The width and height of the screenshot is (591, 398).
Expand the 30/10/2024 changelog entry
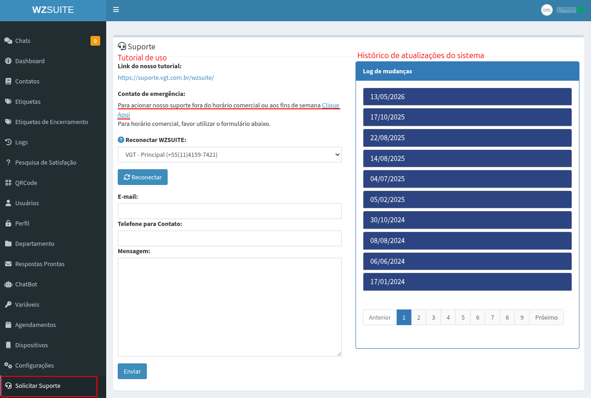pyautogui.click(x=467, y=220)
